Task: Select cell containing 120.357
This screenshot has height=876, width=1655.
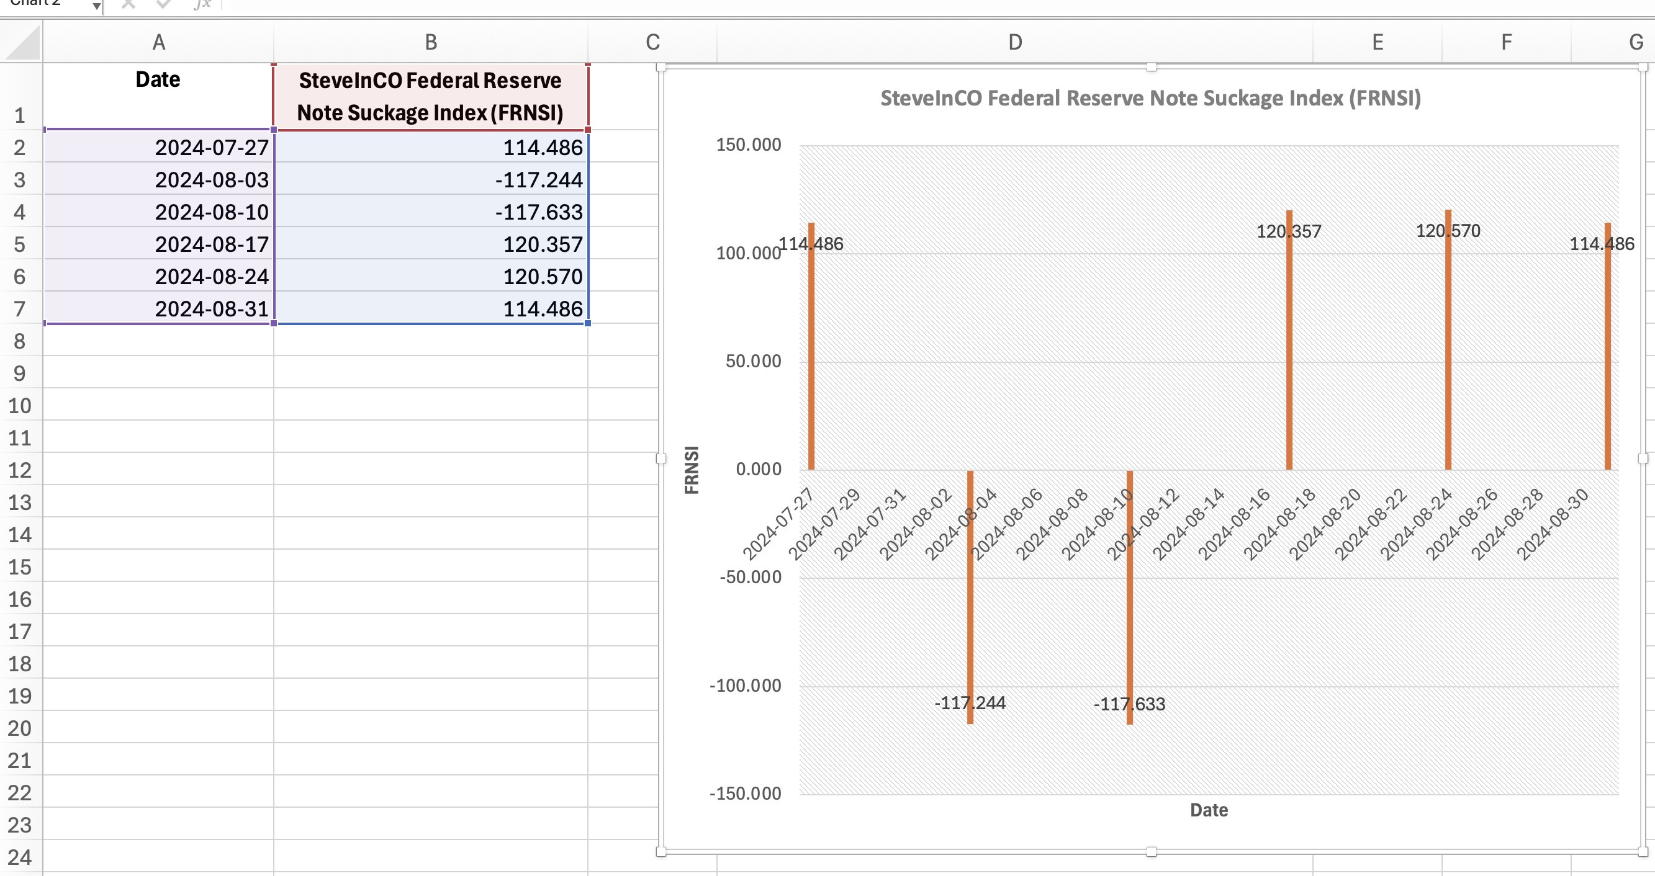Action: [430, 244]
